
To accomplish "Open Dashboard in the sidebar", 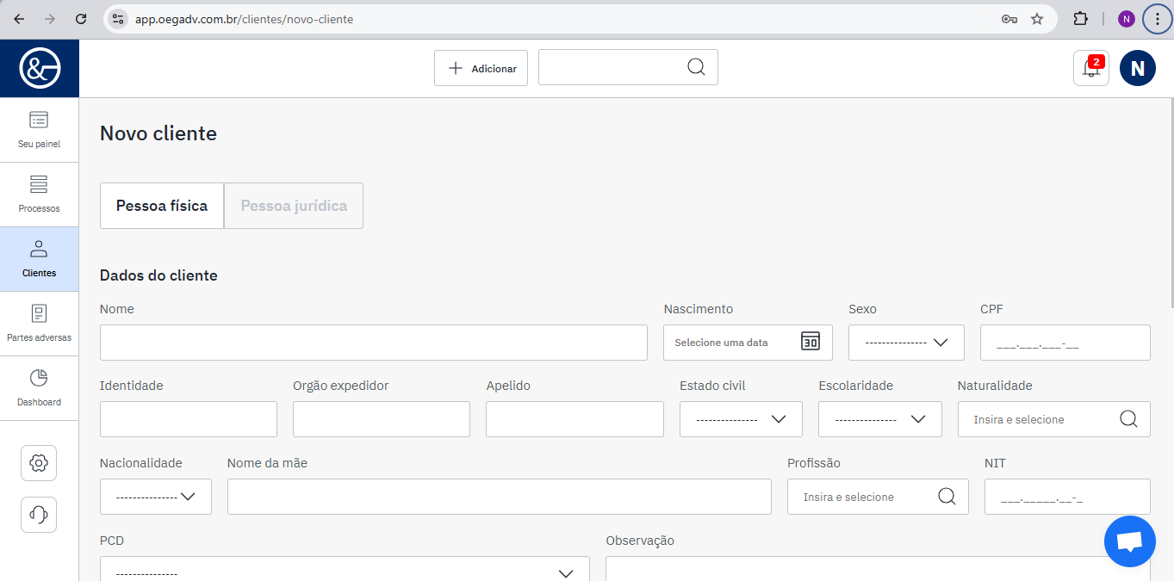I will click(40, 388).
